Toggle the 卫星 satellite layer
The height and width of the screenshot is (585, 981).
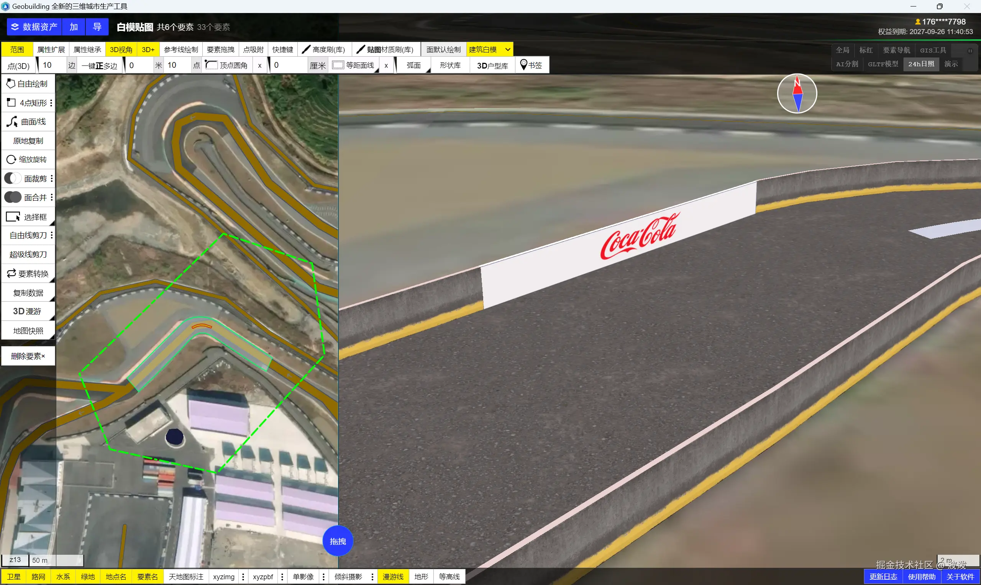pyautogui.click(x=14, y=577)
